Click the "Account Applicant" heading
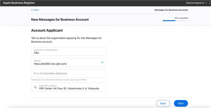This screenshot has width=211, height=108. tap(47, 30)
